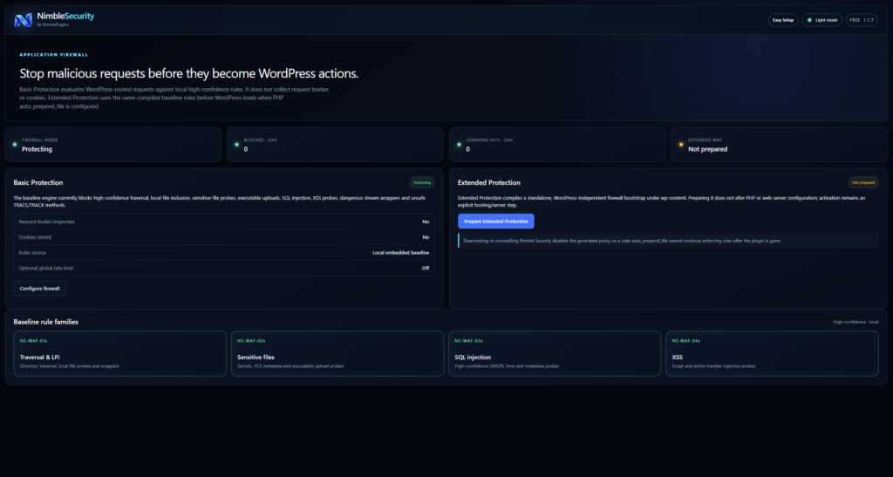Select the Extended WAF Not prepared card

779,145
